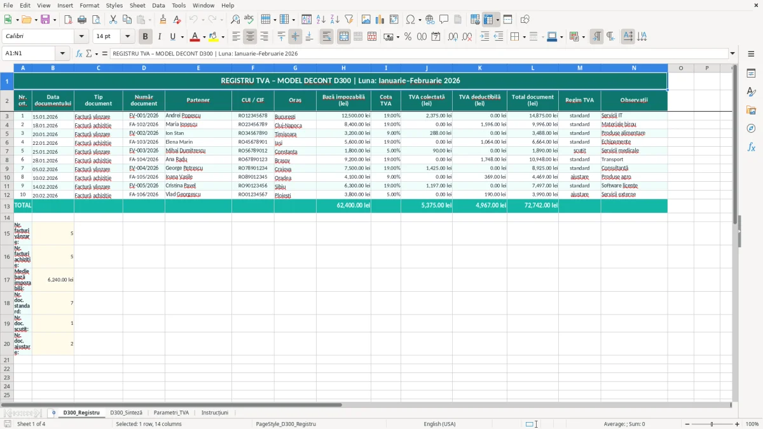Click the Clear Direct Formatting icon

[x=177, y=20]
